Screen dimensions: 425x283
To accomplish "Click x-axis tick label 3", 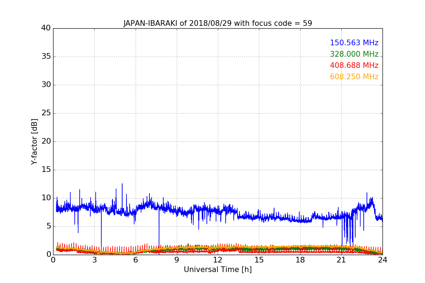I will pos(94,260).
